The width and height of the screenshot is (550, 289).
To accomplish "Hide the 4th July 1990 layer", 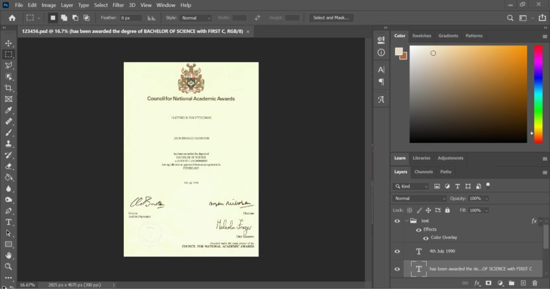I will [x=397, y=251].
